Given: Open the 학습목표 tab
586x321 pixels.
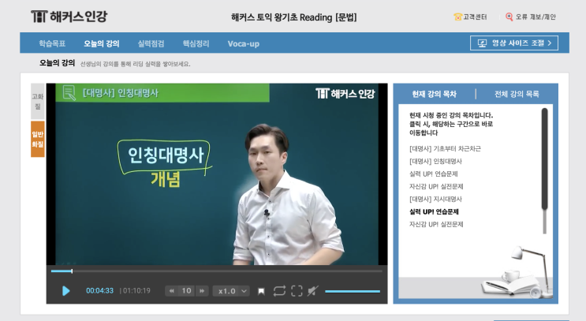Looking at the screenshot, I should (52, 43).
